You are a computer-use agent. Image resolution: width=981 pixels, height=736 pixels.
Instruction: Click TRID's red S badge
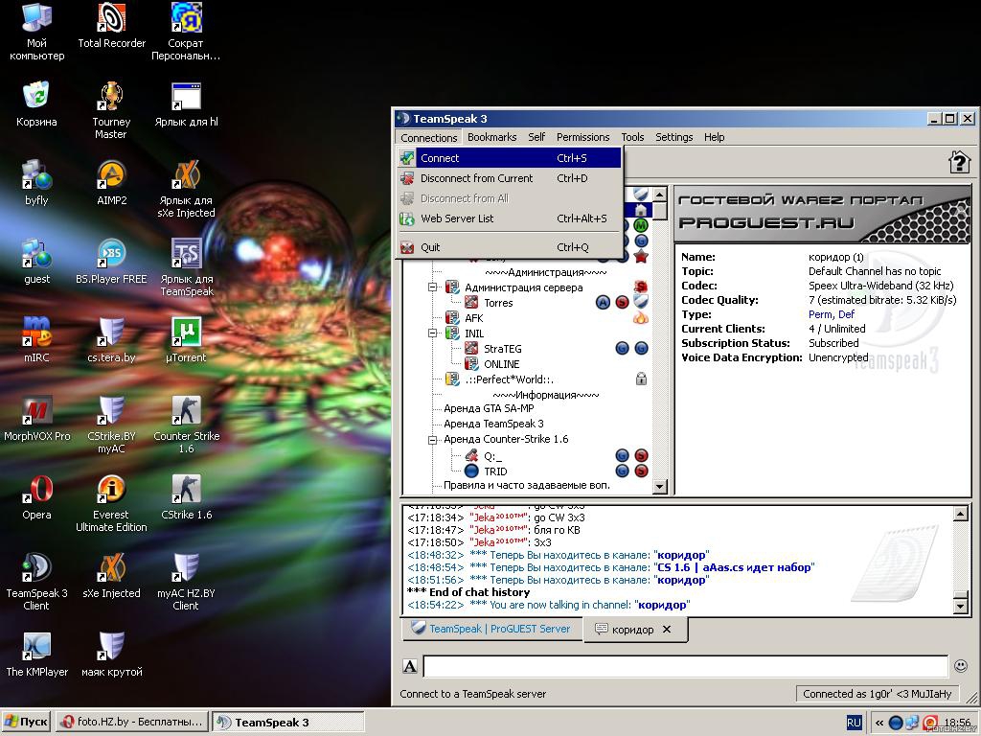pos(641,471)
